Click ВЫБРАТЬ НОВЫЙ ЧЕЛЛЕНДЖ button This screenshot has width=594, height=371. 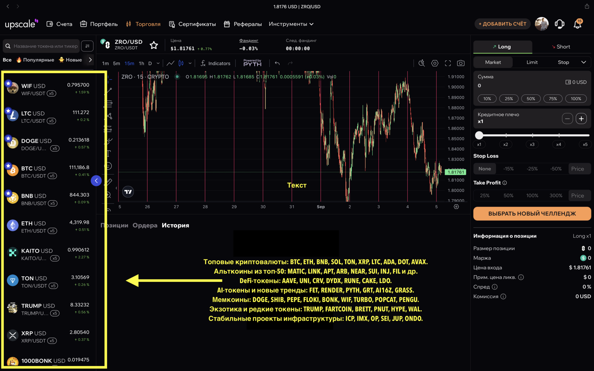tap(532, 213)
